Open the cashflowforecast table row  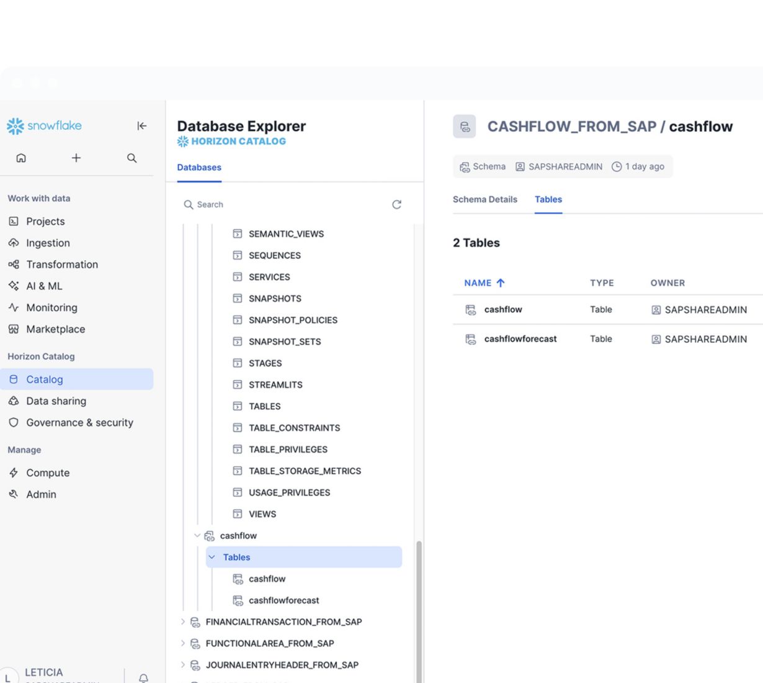(520, 339)
